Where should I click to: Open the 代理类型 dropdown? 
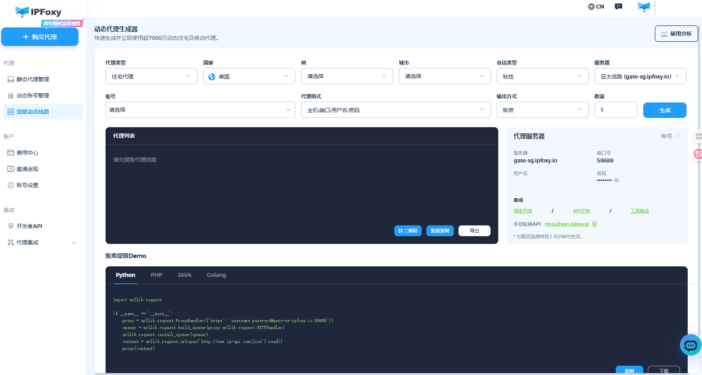151,76
